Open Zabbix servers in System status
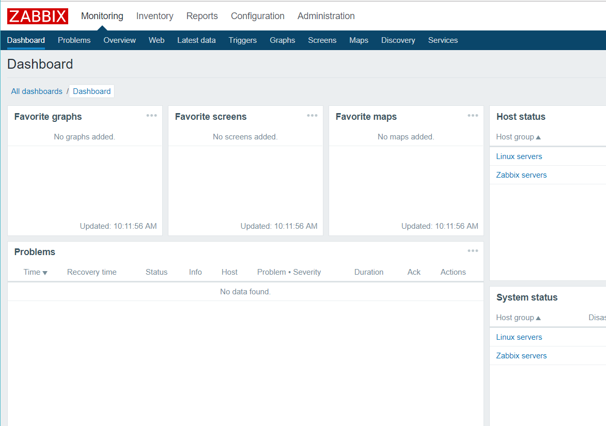Viewport: 606px width, 426px height. tap(521, 356)
